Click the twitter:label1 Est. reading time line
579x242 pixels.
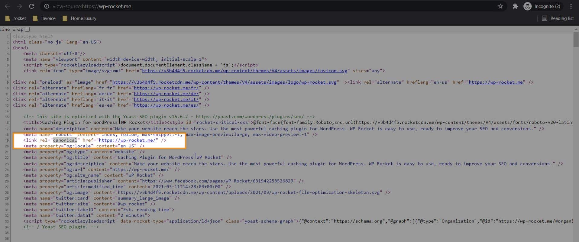99,210
